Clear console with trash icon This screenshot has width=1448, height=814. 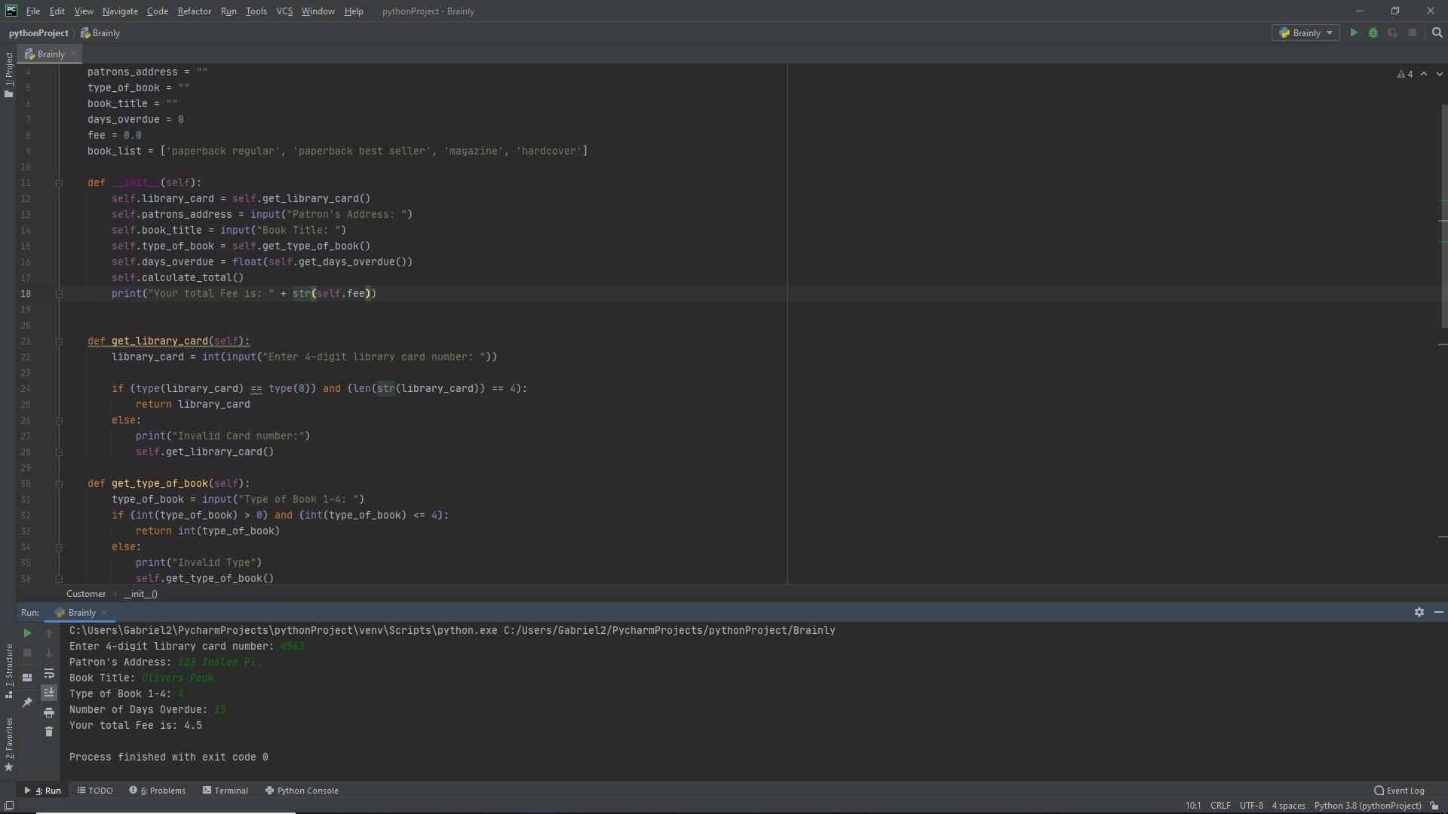click(x=49, y=732)
